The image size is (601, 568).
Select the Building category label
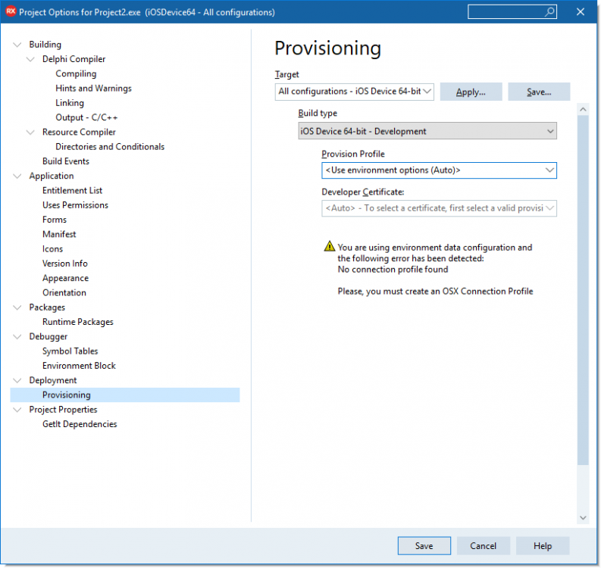[45, 45]
